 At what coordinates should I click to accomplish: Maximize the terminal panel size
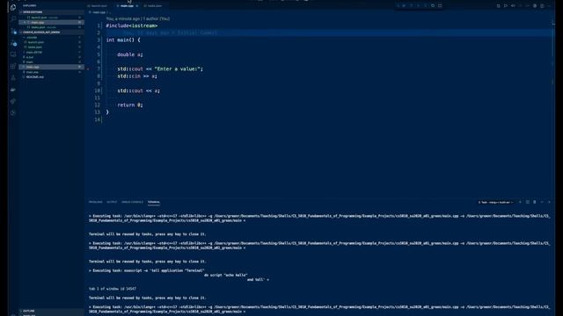tap(542, 202)
